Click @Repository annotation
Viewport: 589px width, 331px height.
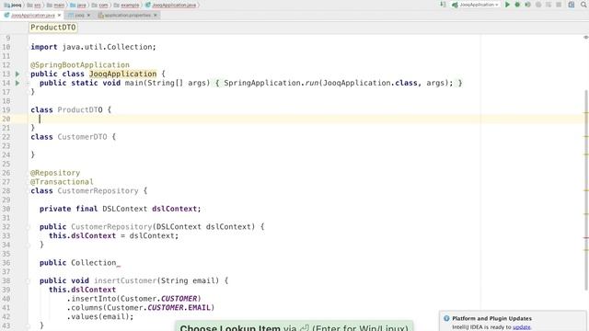pyautogui.click(x=55, y=173)
